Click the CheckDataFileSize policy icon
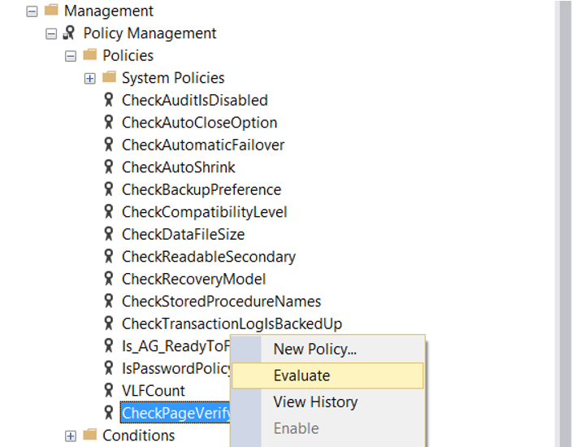 [108, 234]
